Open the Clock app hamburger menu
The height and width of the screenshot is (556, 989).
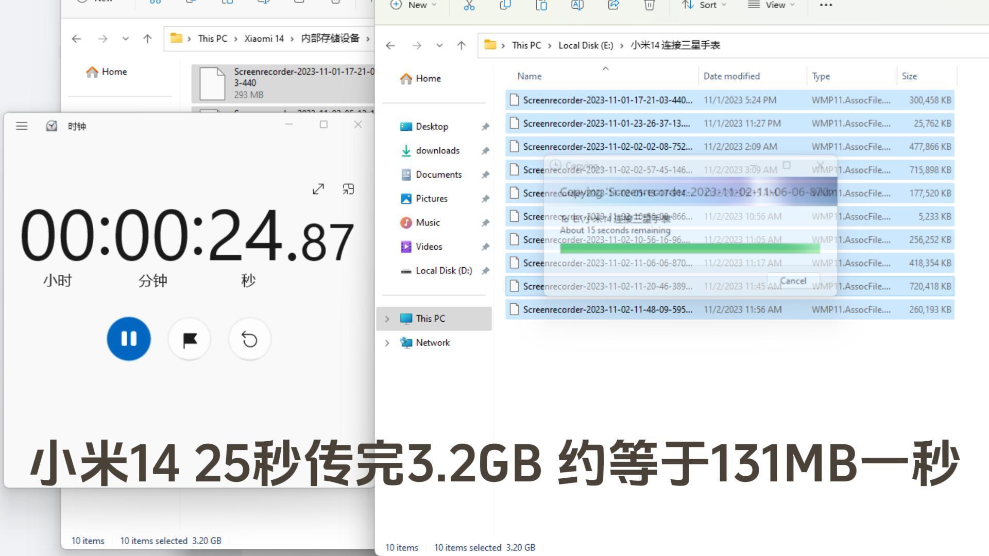pos(22,126)
